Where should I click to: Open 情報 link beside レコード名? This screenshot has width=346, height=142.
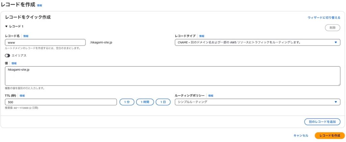point(26,36)
